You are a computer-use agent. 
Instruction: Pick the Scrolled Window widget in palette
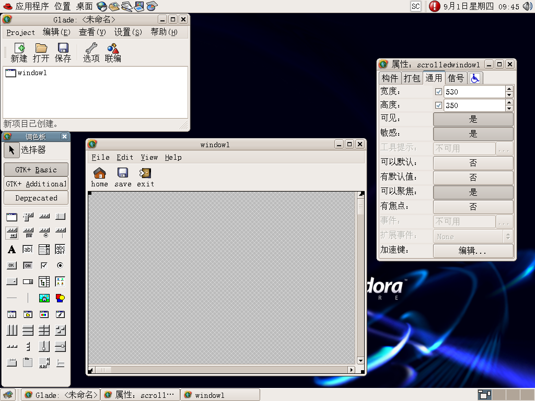[44, 362]
